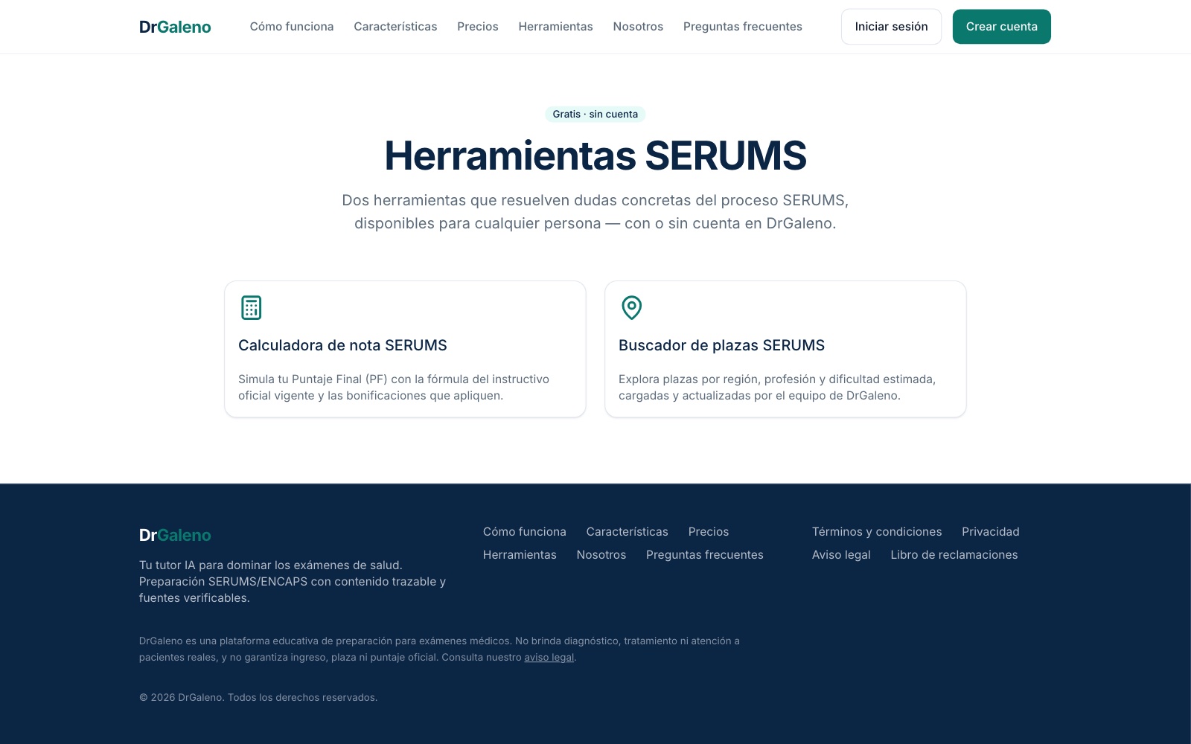1191x744 pixels.
Task: Click the copyright line "© 2026 DrGaleno"
Action: pos(258,698)
